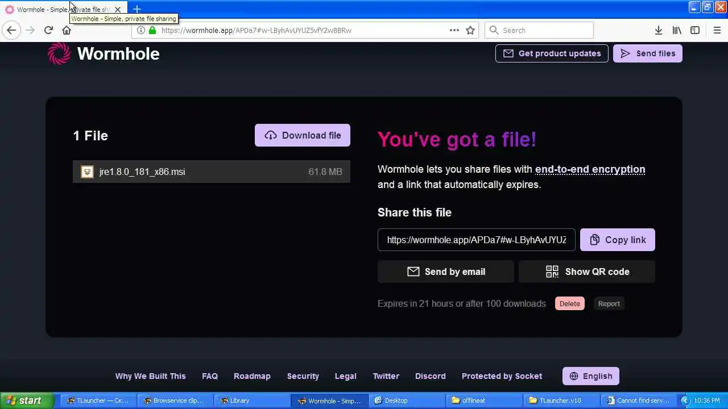The height and width of the screenshot is (409, 728).
Task: Click the Report button
Action: tap(609, 303)
